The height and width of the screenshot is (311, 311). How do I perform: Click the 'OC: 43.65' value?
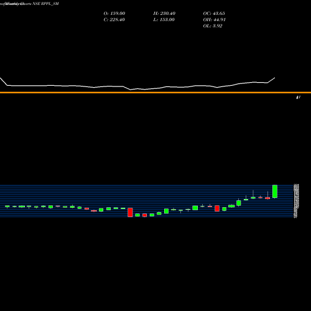click(x=214, y=14)
